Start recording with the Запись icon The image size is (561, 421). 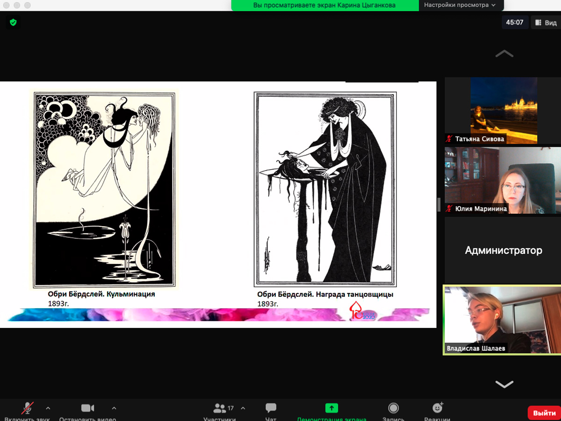[394, 408]
